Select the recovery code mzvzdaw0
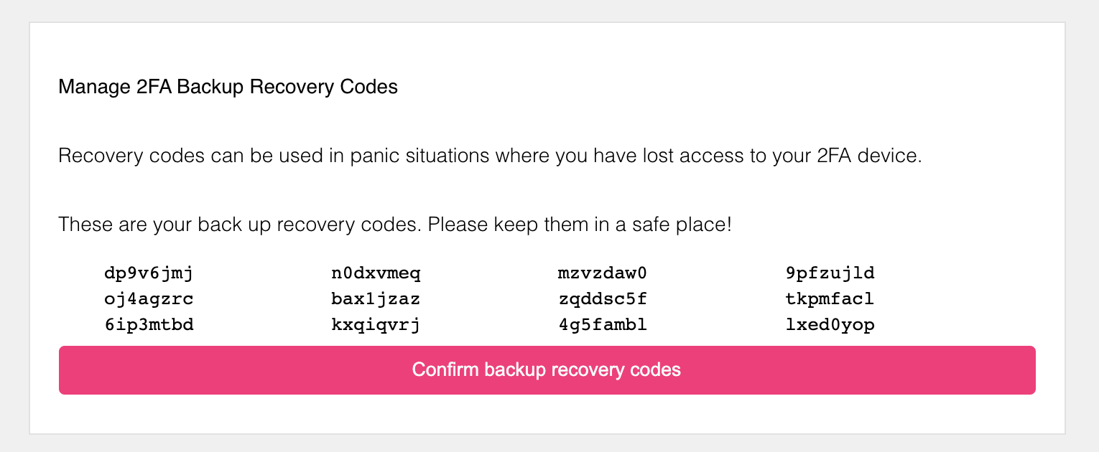This screenshot has height=452, width=1099. click(x=602, y=273)
